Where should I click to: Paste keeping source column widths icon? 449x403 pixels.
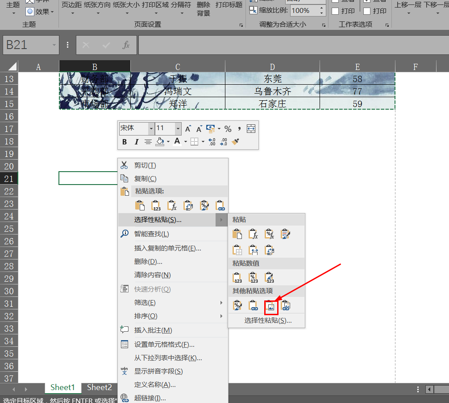pyautogui.click(x=253, y=250)
